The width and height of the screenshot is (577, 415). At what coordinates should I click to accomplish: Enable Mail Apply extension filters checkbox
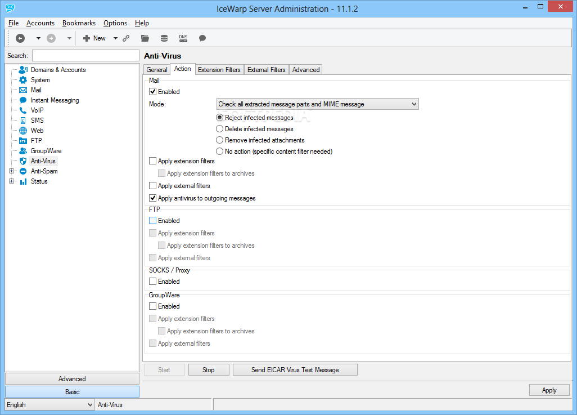(153, 161)
